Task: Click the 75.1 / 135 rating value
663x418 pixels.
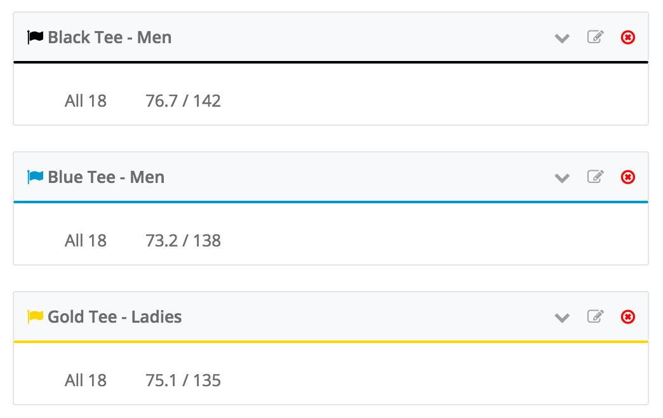Action: 183,381
